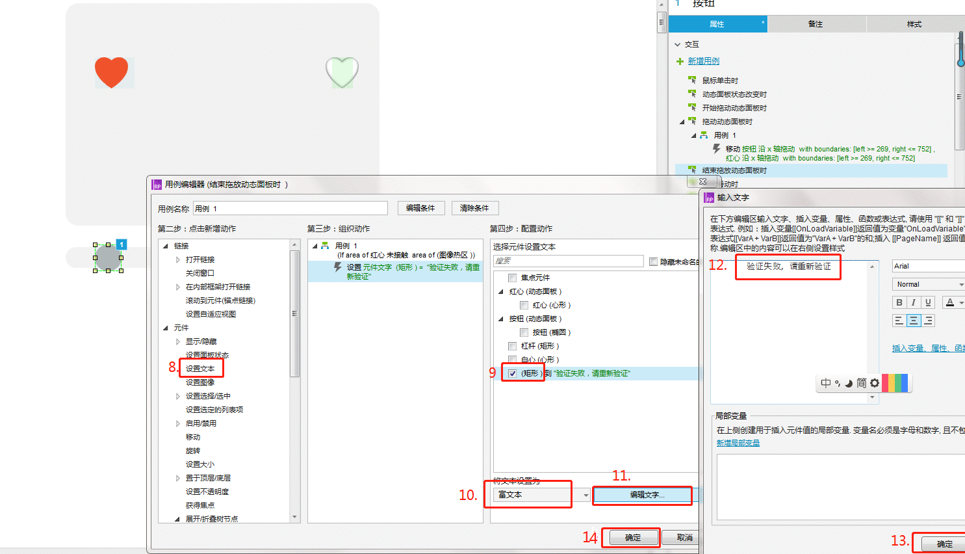Check the 按钮 (椭圆) checkbox
The image size is (965, 554).
point(524,332)
